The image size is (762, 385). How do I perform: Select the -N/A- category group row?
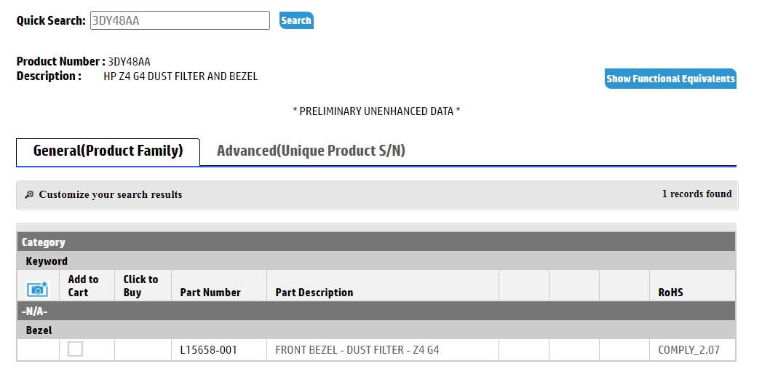(36, 311)
